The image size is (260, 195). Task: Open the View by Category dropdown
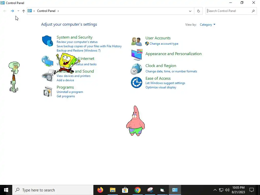(x=207, y=25)
